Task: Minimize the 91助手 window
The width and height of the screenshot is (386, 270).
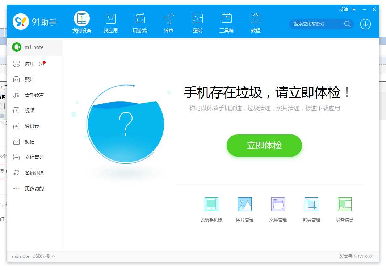Action: tap(364, 9)
